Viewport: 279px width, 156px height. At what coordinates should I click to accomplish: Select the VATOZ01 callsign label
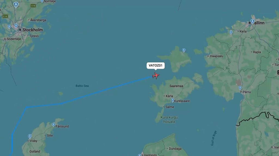[156, 65]
